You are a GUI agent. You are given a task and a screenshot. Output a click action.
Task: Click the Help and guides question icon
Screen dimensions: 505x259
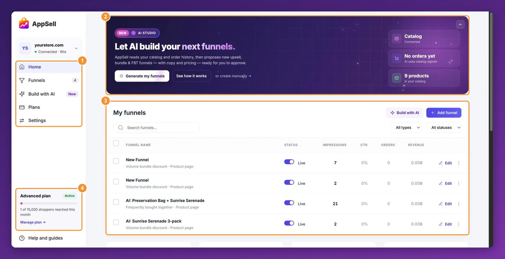(22, 238)
